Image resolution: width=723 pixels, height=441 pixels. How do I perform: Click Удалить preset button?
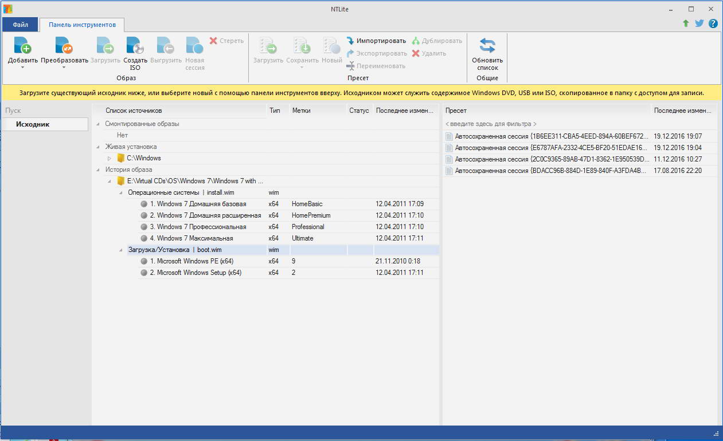(x=429, y=53)
